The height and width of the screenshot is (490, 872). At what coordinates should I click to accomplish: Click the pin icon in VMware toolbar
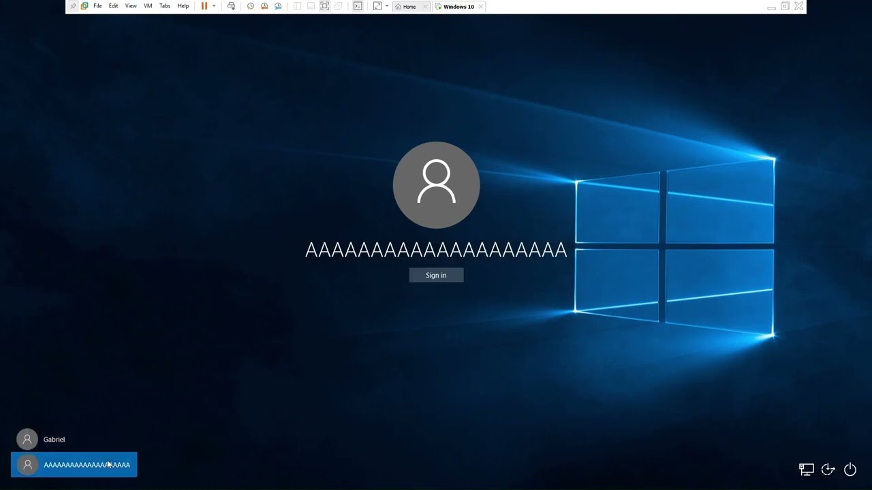(73, 6)
